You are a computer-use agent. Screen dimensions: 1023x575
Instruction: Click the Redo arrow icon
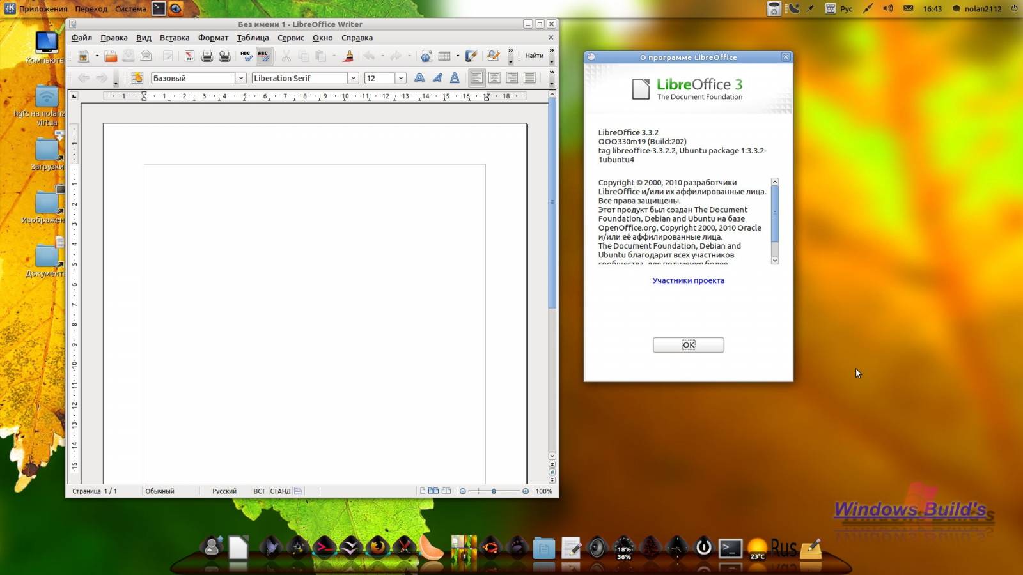(396, 56)
